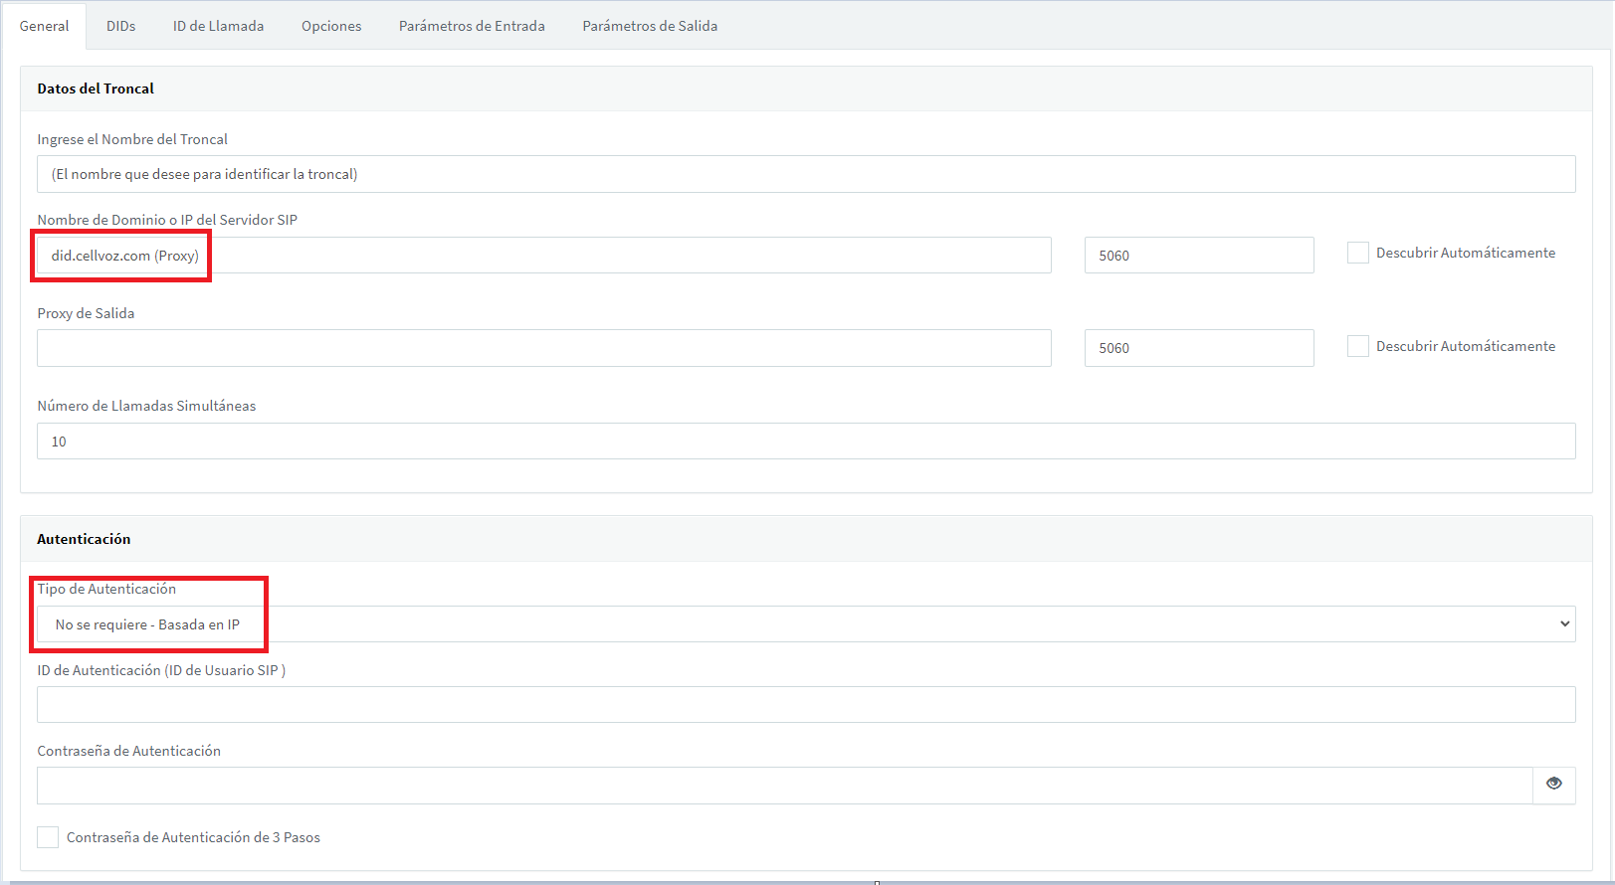Switch to the General tab

(x=44, y=26)
